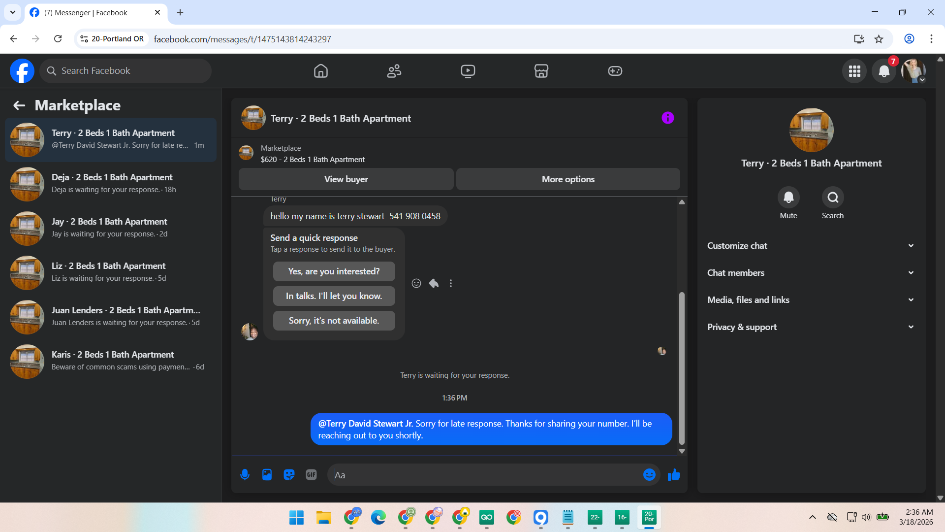
Task: Send the 'Sorry, it's not available.' response
Action: point(334,321)
